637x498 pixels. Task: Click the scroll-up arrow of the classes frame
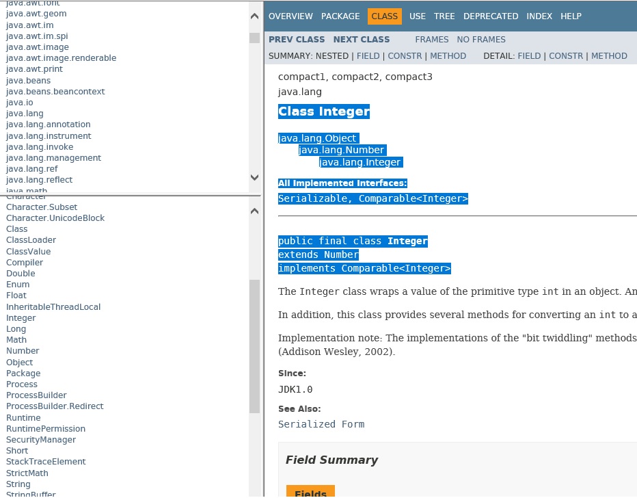(x=255, y=211)
